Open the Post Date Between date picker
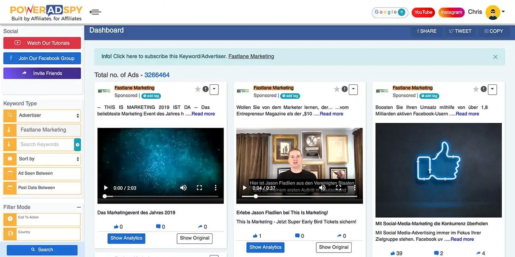 click(x=48, y=188)
